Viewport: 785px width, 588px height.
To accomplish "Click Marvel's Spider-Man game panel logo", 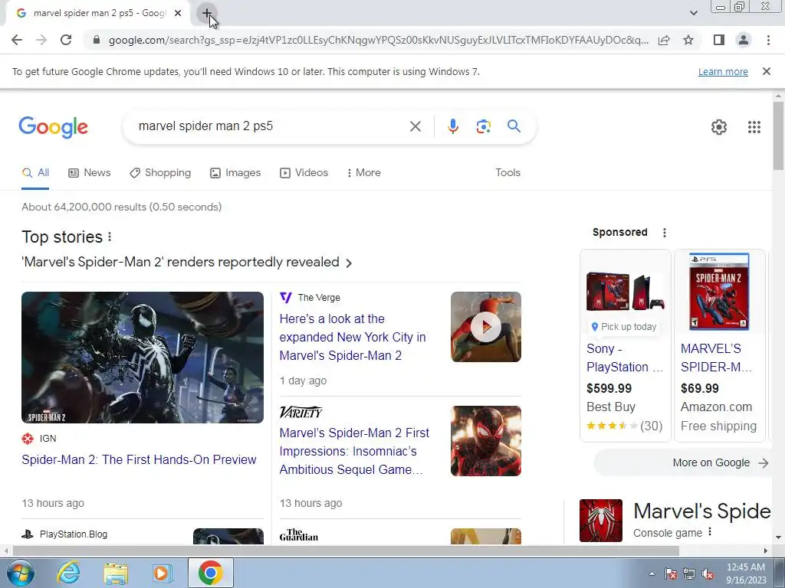I will coord(601,521).
